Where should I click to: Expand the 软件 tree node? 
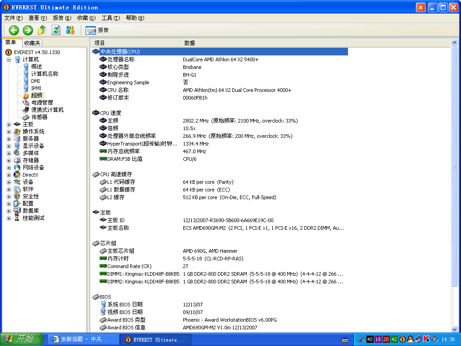pos(9,189)
